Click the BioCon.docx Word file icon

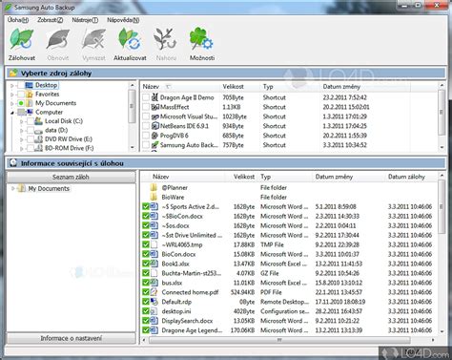(154, 254)
